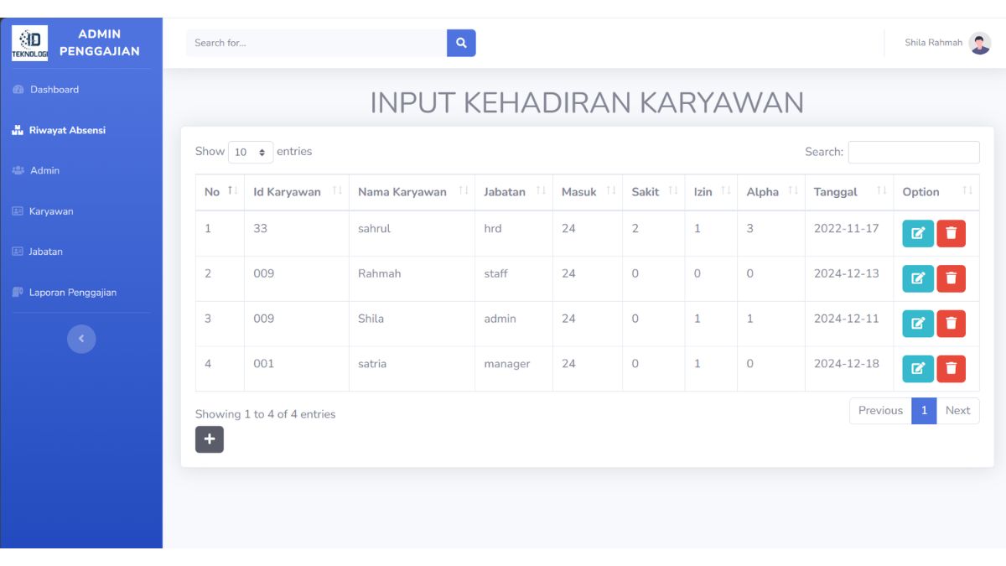Click the blue search magnifier button
This screenshot has height=566, width=1006.
tap(461, 43)
